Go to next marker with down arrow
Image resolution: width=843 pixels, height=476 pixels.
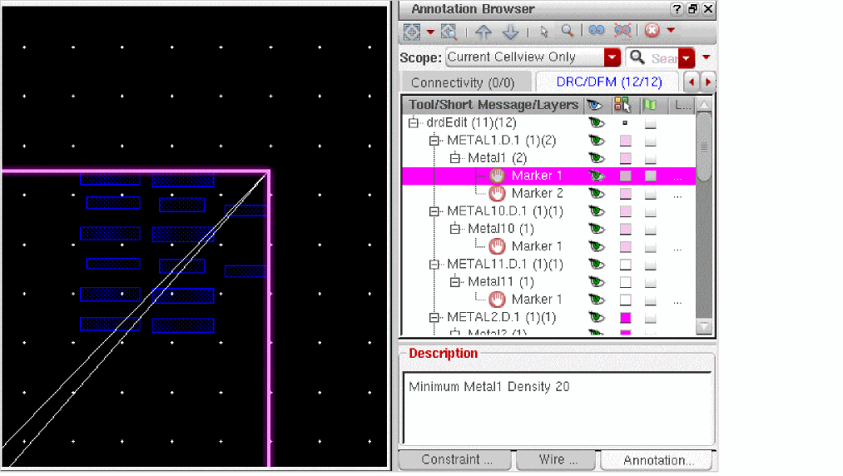(510, 31)
